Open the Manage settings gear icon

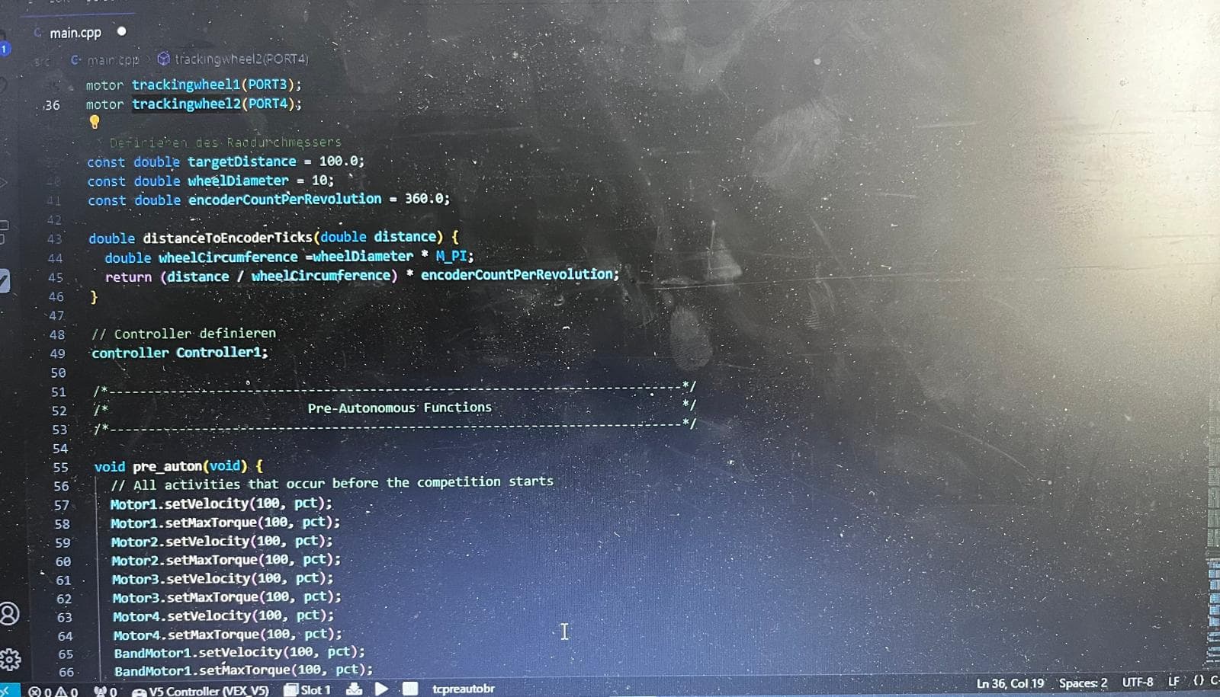click(x=10, y=659)
